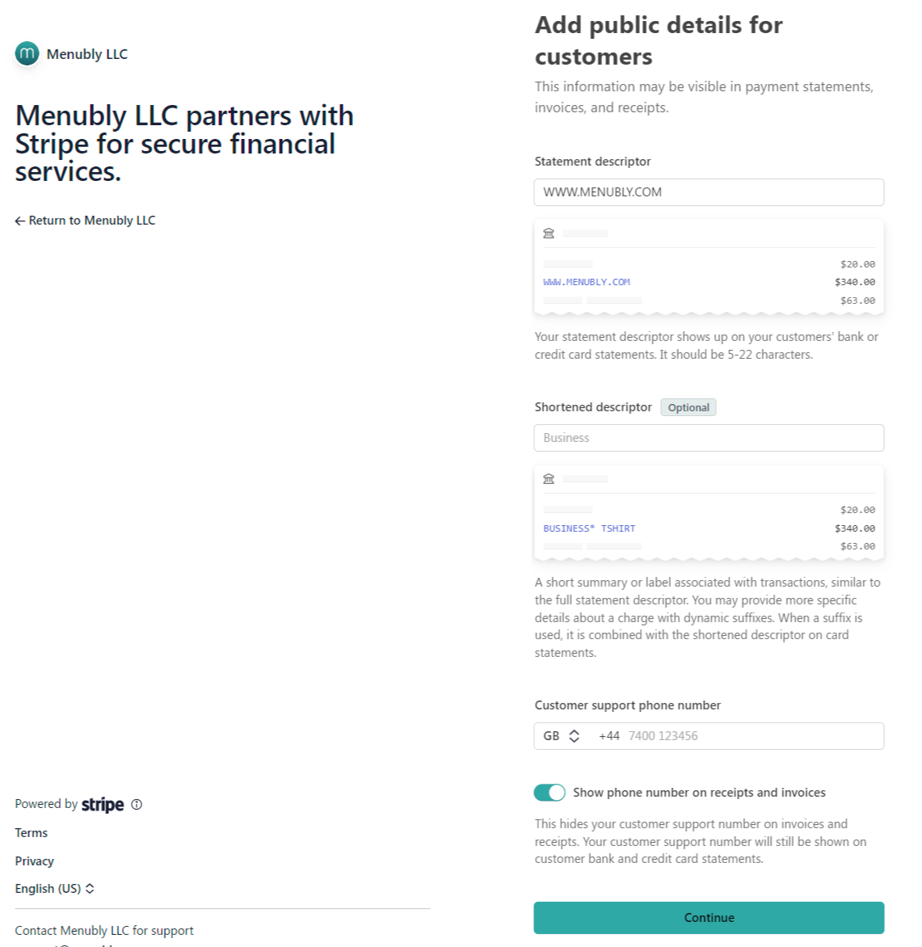Click the customer support phone number field
This screenshot has height=947, width=922.
(751, 736)
